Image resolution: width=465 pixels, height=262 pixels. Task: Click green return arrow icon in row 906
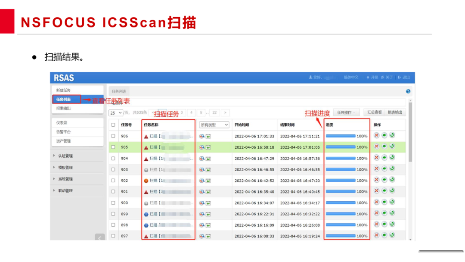208,137
